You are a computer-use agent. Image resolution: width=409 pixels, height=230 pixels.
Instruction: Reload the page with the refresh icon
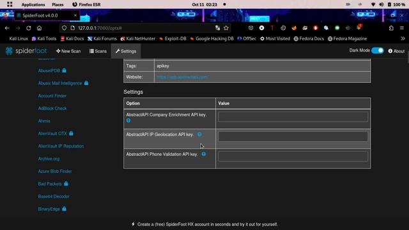[x=28, y=28]
